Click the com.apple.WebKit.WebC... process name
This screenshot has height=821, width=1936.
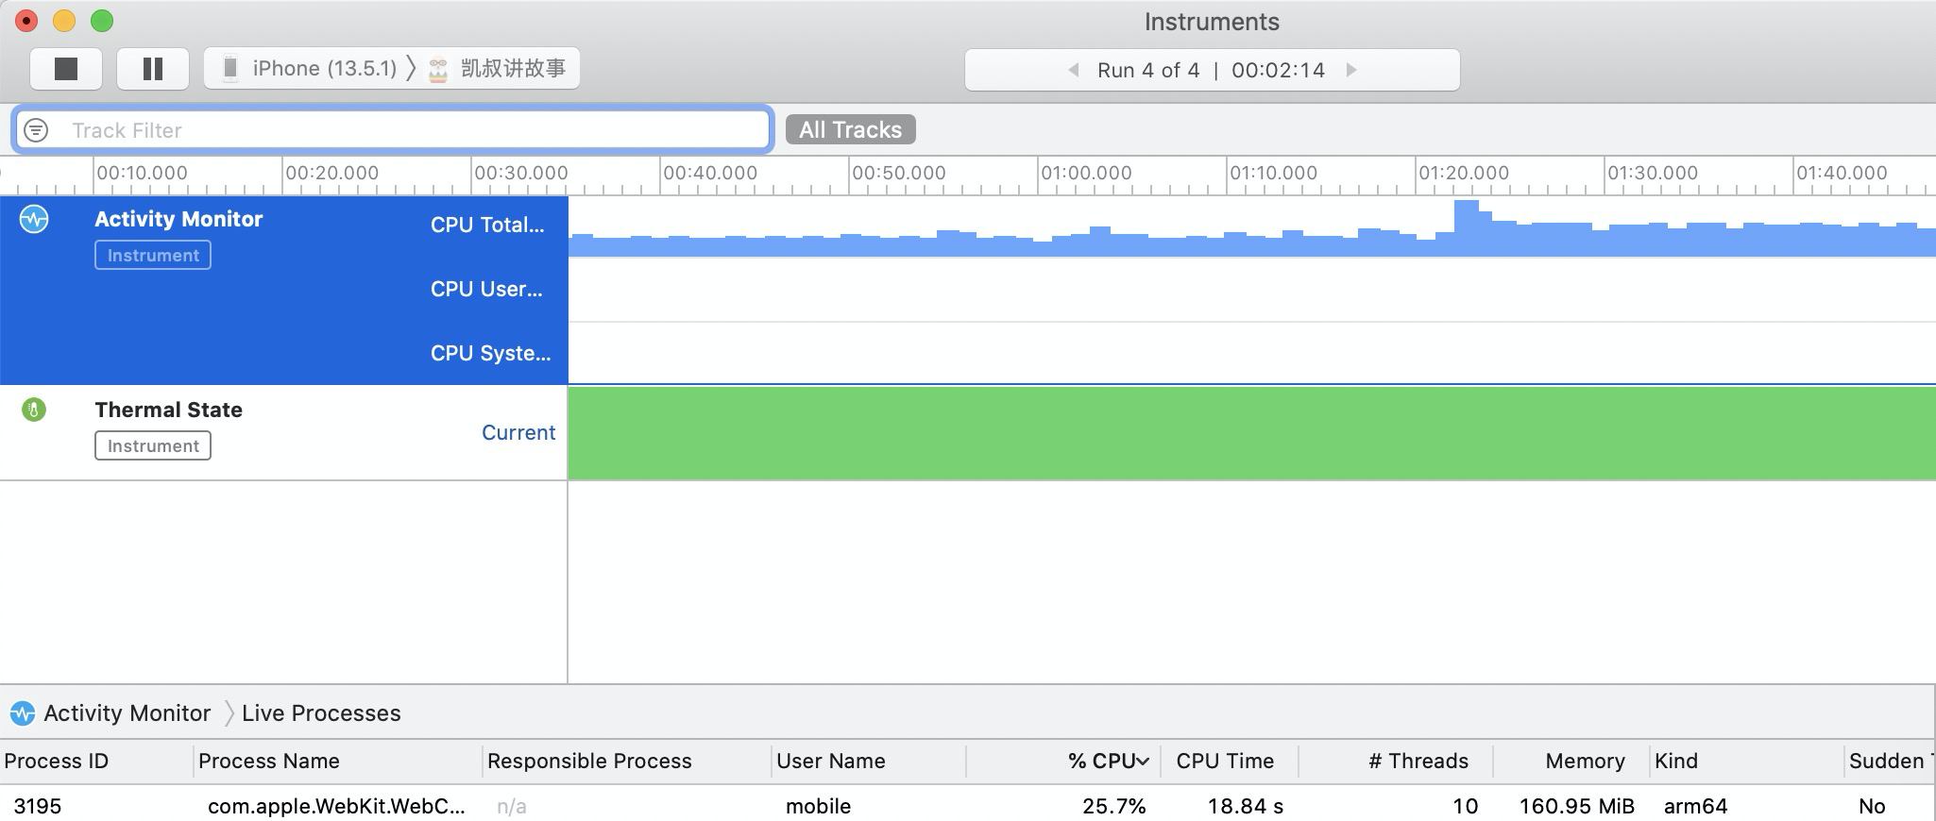336,806
